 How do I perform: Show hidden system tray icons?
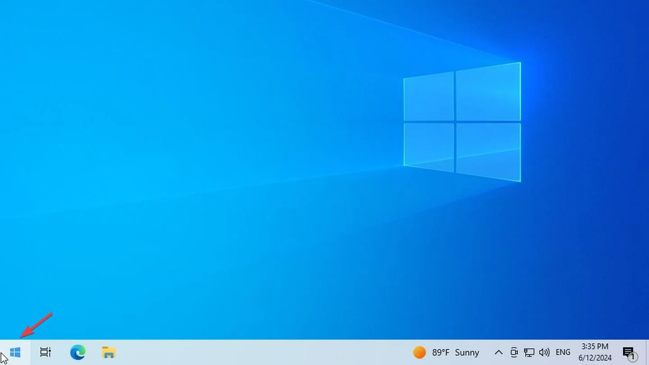point(498,352)
